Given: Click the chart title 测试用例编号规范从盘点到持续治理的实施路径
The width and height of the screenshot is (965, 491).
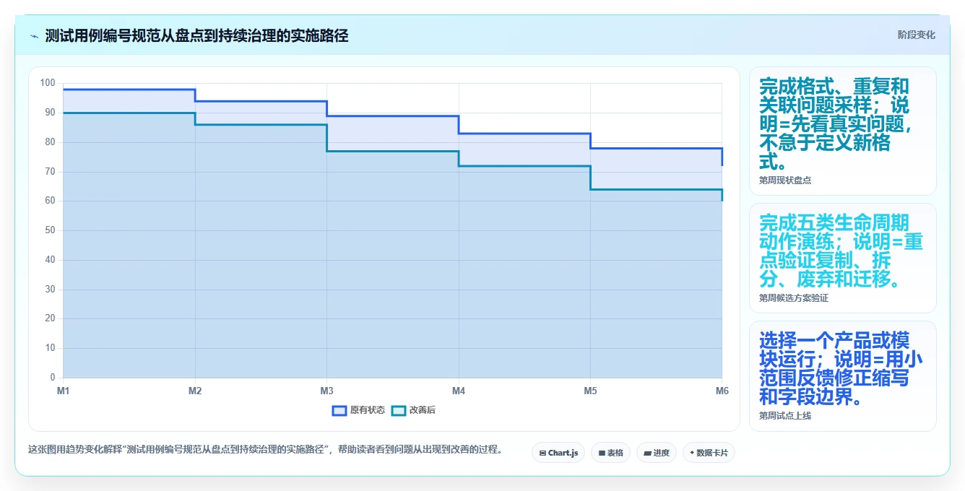Looking at the screenshot, I should coord(196,36).
